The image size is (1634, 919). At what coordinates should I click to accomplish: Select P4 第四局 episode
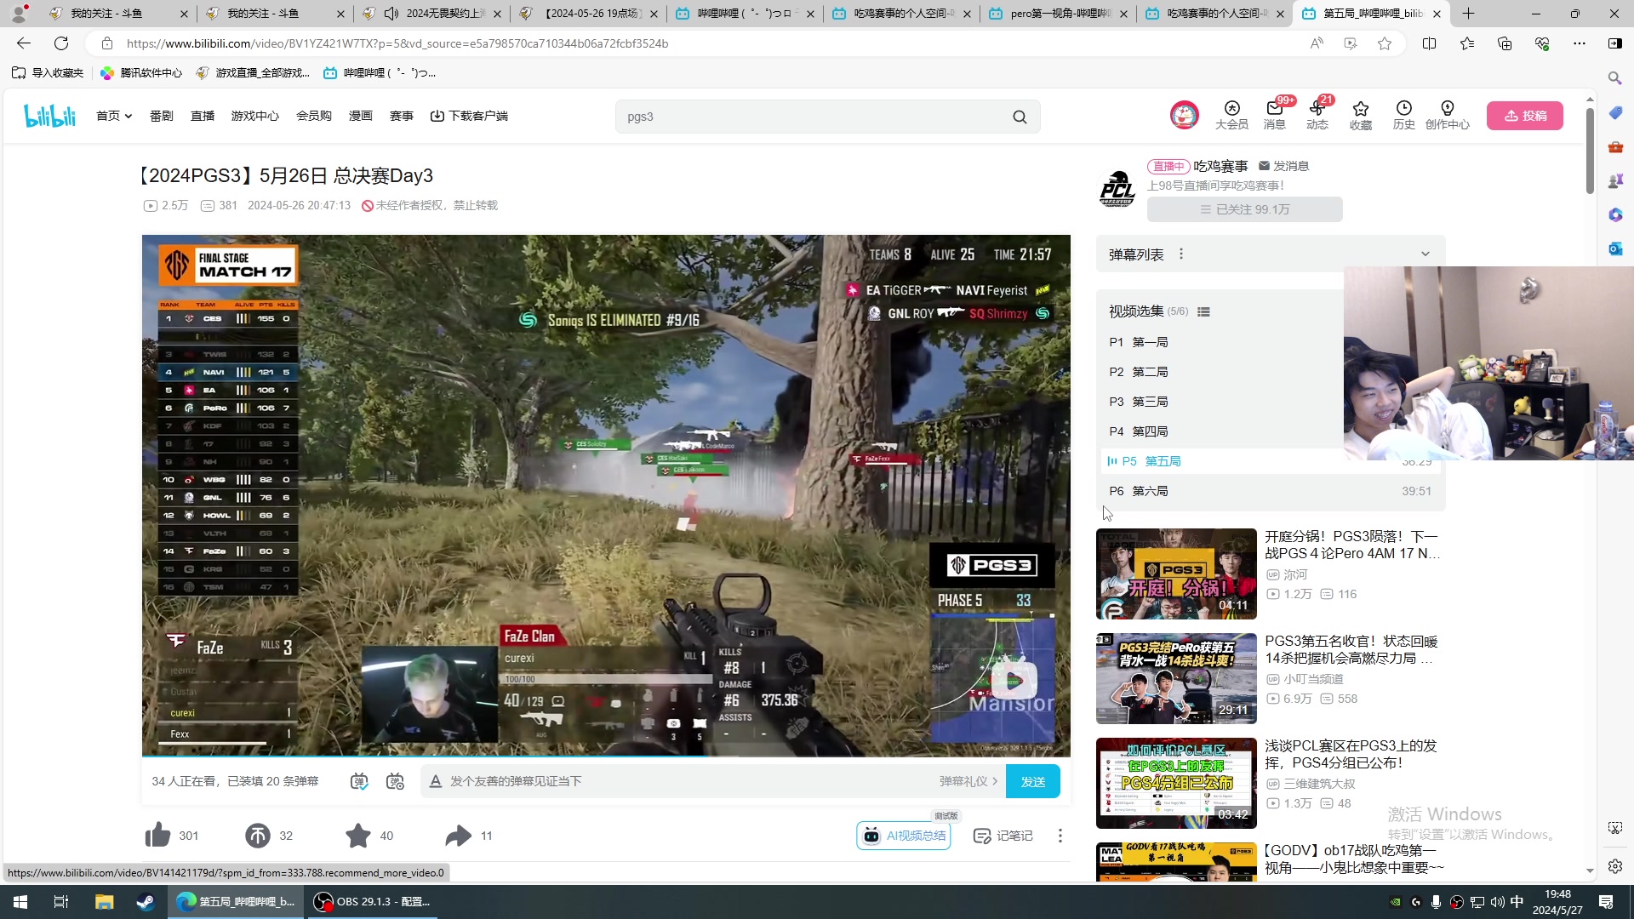[x=1270, y=431]
